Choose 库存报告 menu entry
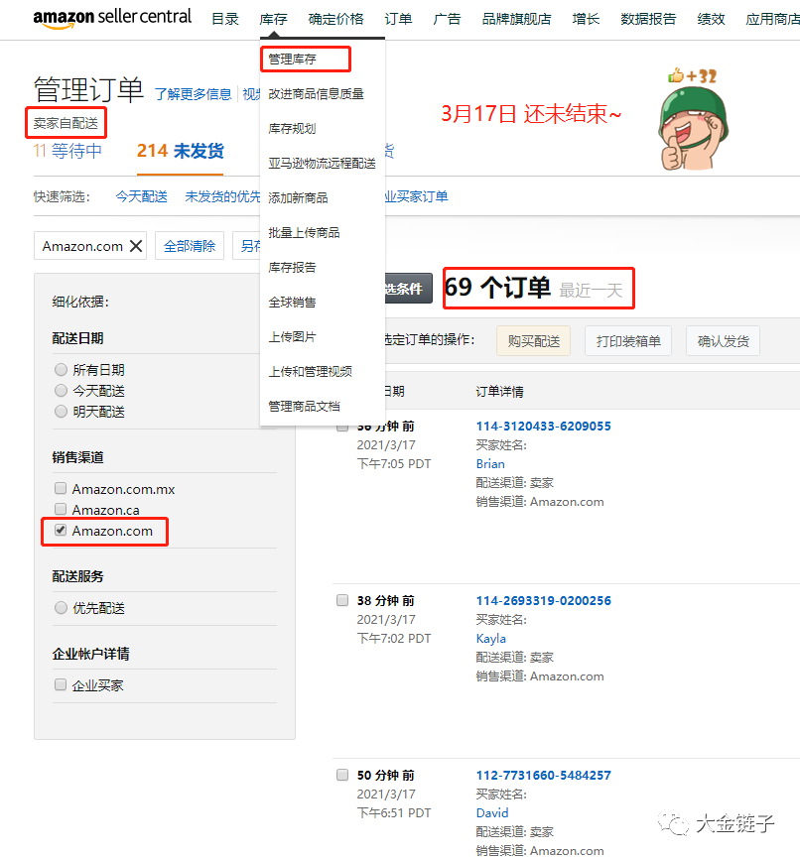 click(292, 268)
